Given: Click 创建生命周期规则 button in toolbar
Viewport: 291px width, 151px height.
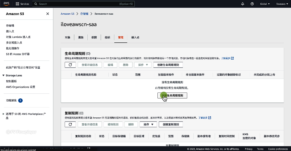Looking at the screenshot, I should click(x=168, y=65).
